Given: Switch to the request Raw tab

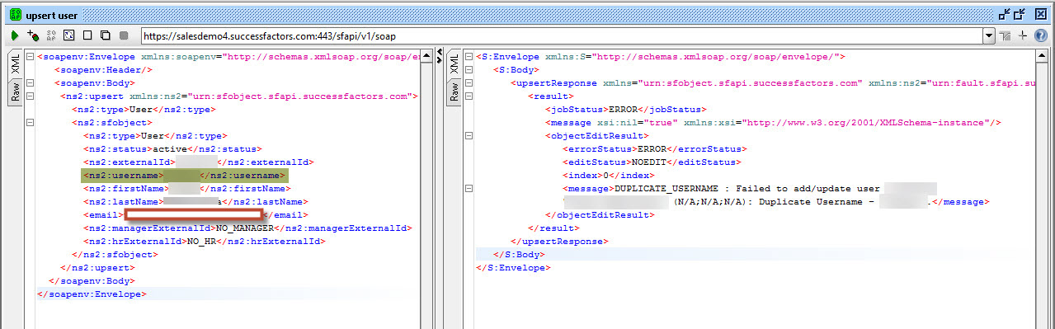Looking at the screenshot, I should (x=14, y=93).
